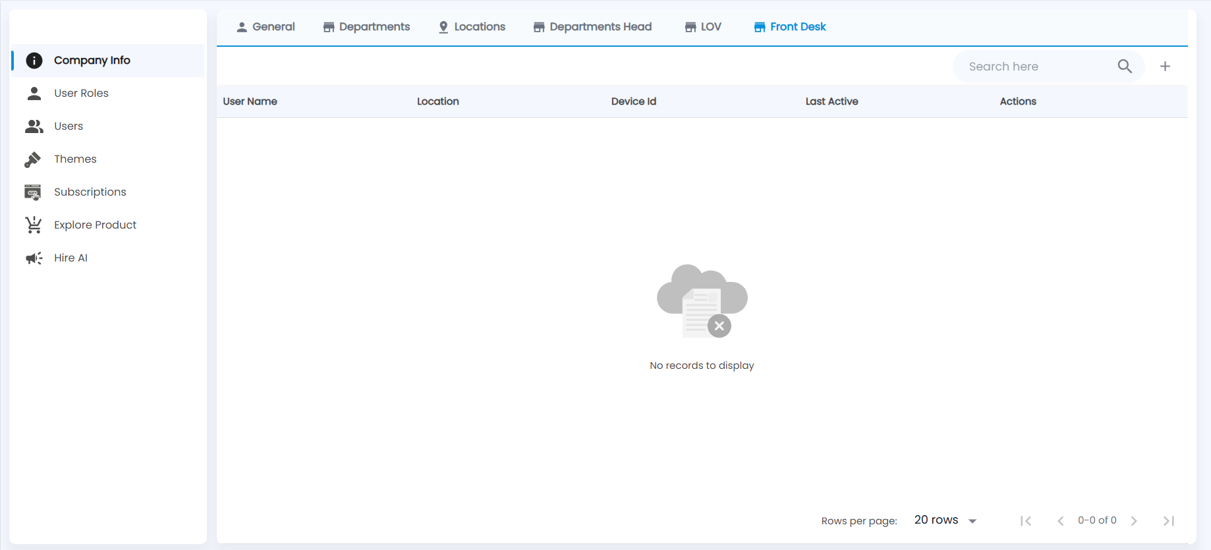The width and height of the screenshot is (1211, 550).
Task: Open Themes in the sidebar
Action: click(108, 159)
